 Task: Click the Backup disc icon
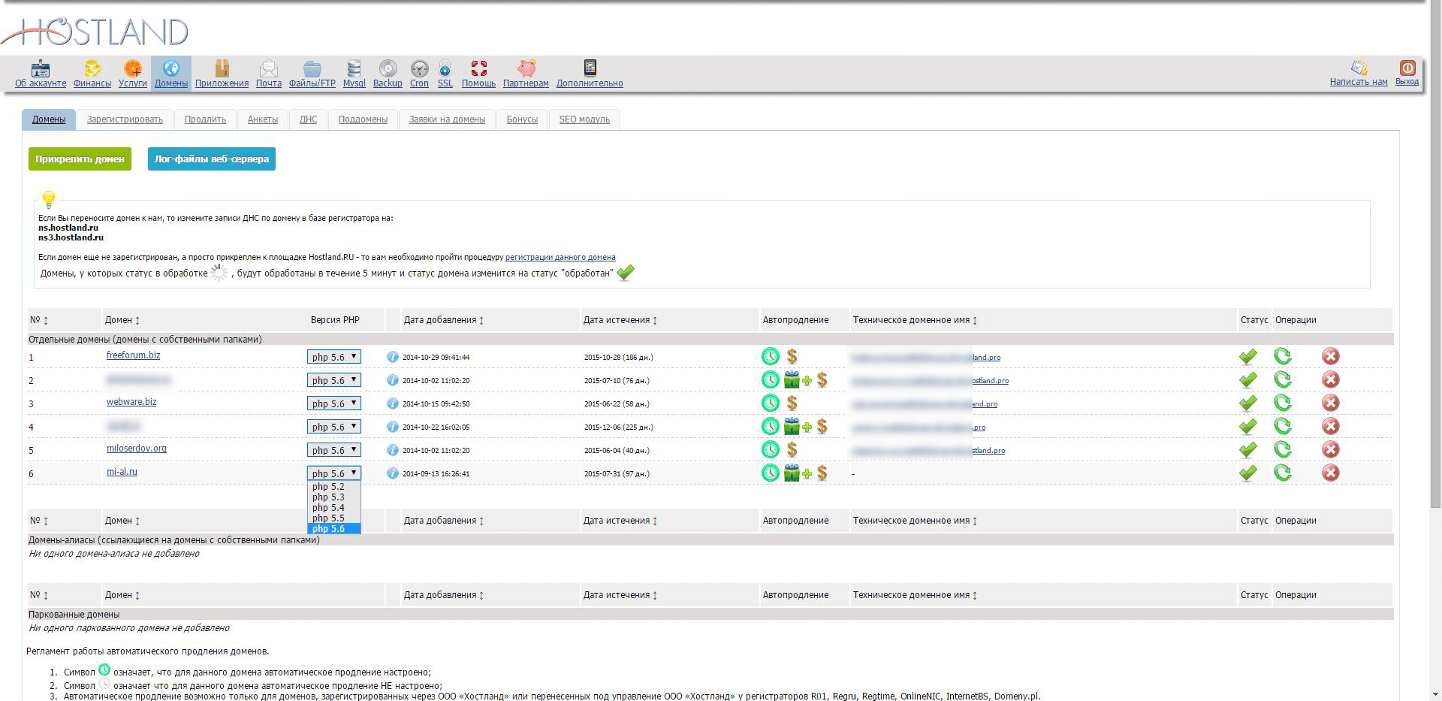click(388, 69)
